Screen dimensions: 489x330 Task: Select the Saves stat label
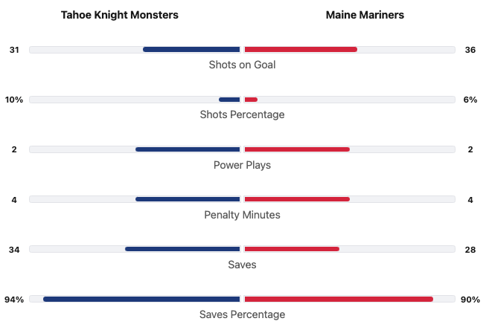pyautogui.click(x=242, y=265)
